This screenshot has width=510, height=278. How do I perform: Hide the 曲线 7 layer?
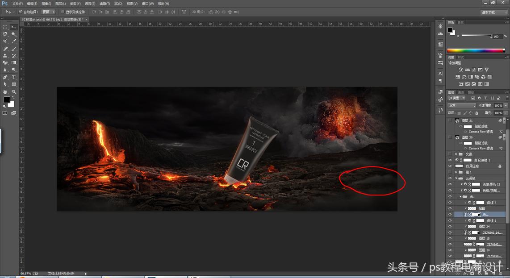pos(450,202)
